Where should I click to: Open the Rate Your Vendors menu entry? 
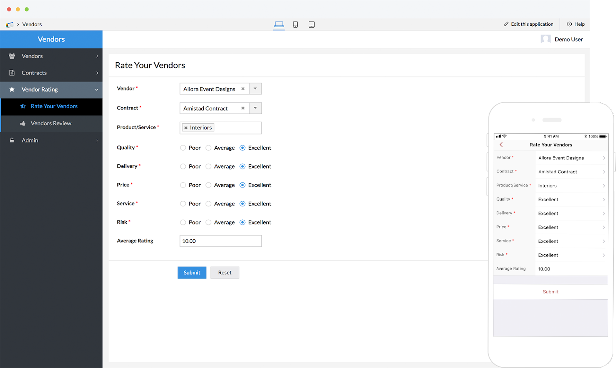coord(54,106)
